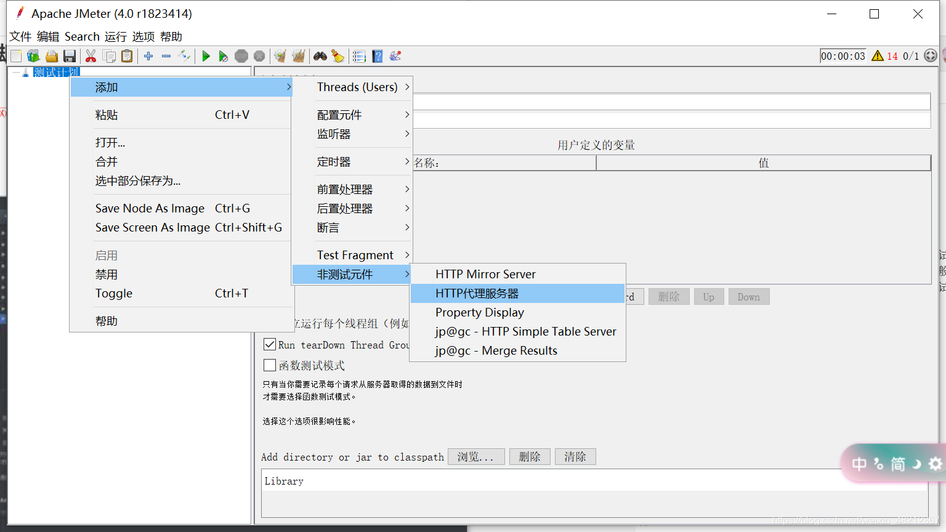
Task: Open the 编辑 menu
Action: click(x=48, y=36)
